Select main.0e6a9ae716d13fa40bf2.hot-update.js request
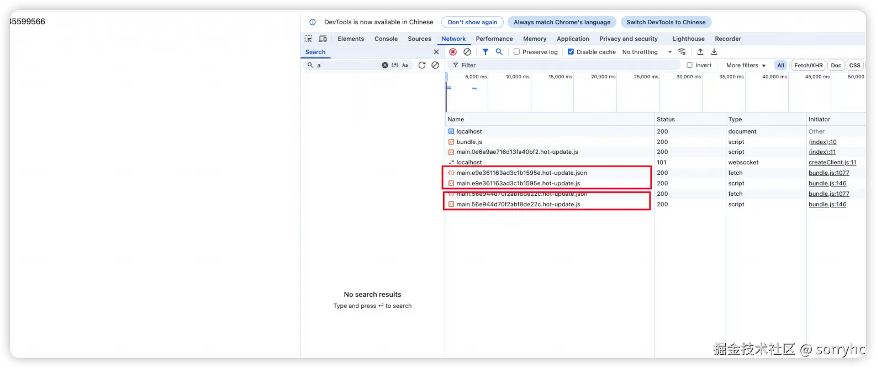876x368 pixels. [656, 152]
